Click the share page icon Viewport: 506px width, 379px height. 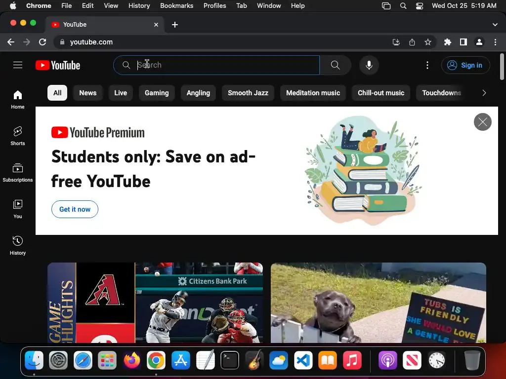[412, 42]
